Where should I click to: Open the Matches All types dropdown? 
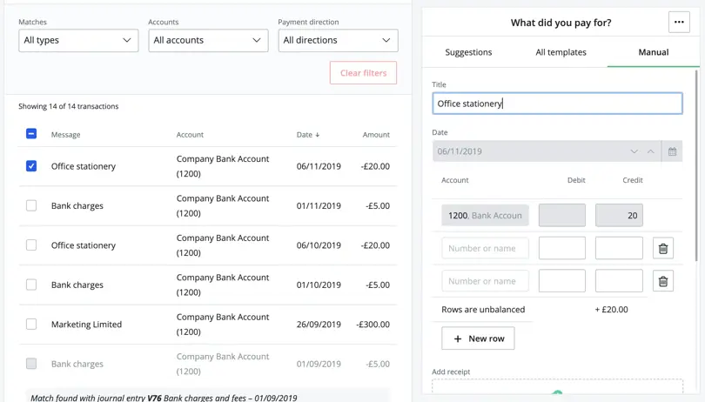[78, 41]
